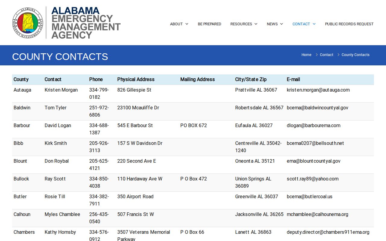
Task: Click phone number 334-799-0182
Action: point(99,94)
